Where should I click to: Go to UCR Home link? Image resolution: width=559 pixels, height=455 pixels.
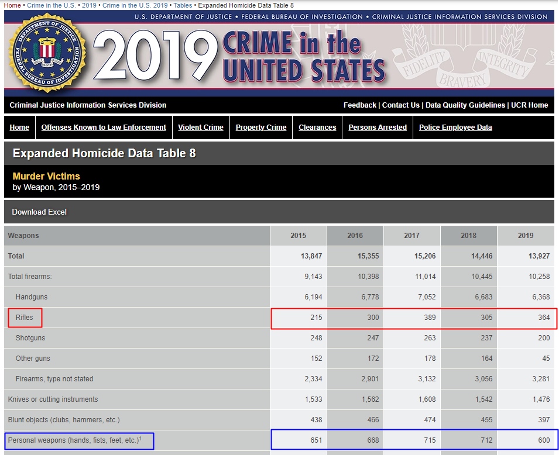coord(529,105)
